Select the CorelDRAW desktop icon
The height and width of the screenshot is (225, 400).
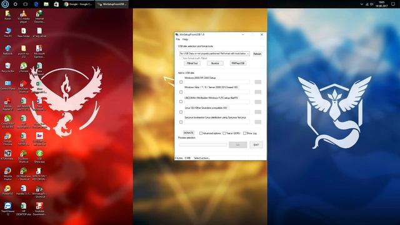[7, 121]
